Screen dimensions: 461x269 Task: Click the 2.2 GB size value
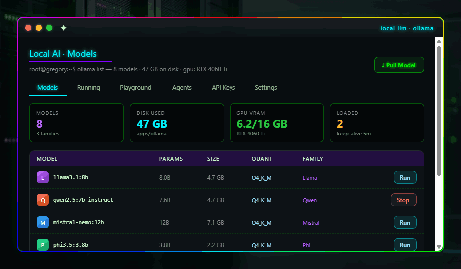coord(215,245)
